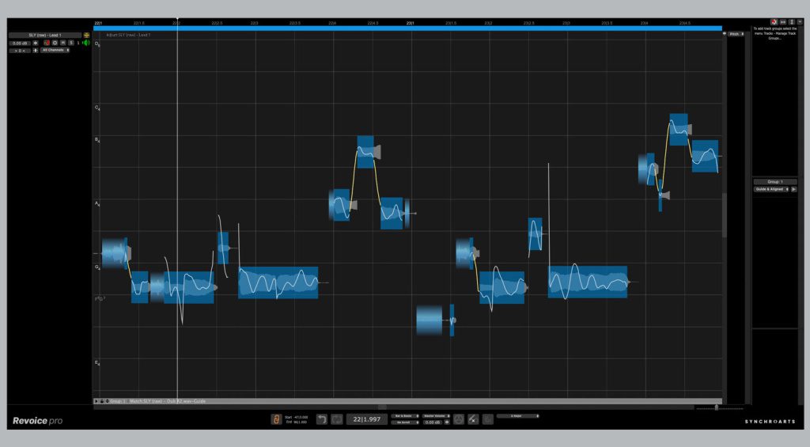Screen dimensions: 810x447
Task: Click the arrow icon left of Pitch dropdown
Action: tap(724, 33)
